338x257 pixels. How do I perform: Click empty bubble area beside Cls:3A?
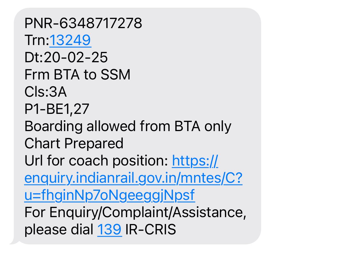(162, 92)
